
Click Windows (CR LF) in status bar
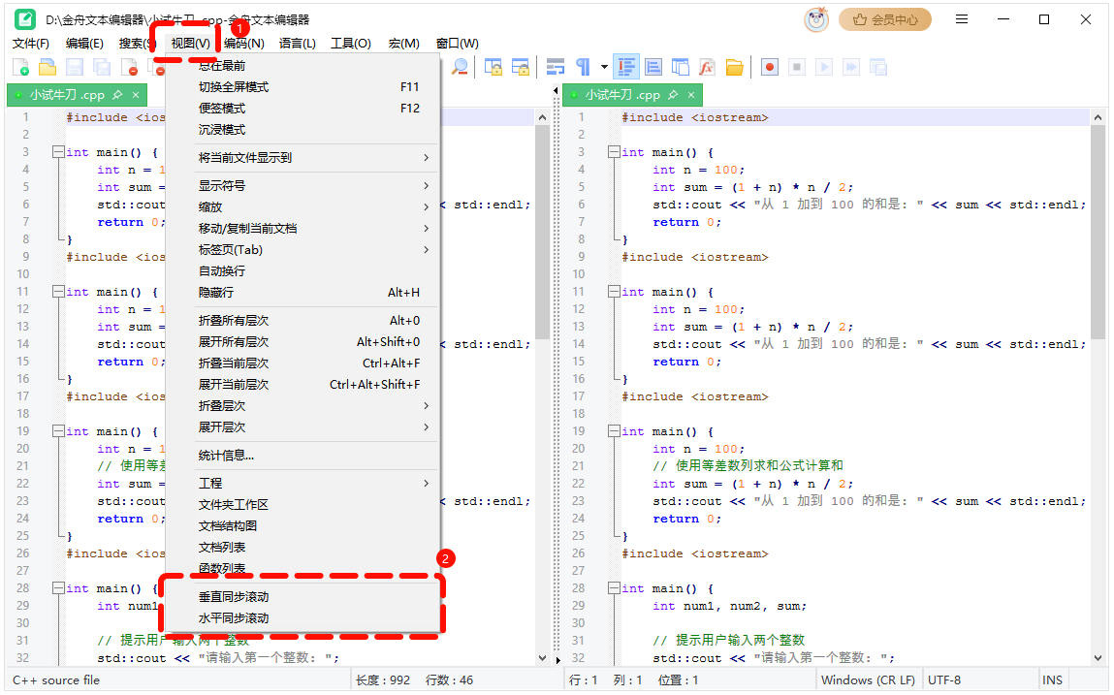click(868, 680)
